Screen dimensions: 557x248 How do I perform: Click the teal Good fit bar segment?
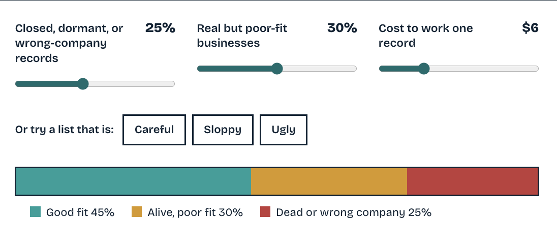[x=134, y=181]
